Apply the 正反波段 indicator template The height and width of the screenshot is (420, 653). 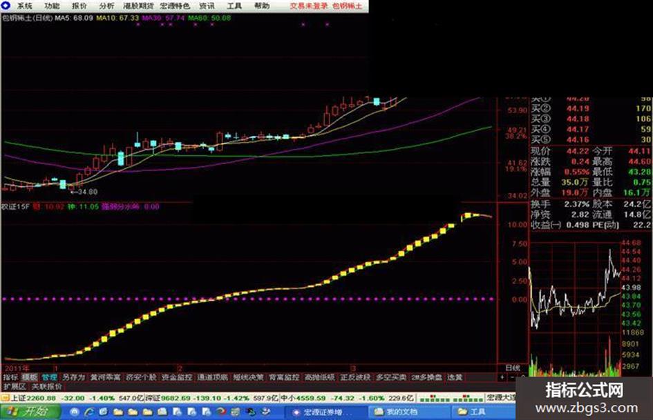point(355,377)
